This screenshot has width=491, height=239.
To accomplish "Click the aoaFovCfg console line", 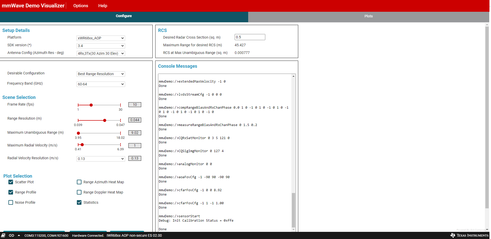I will [194, 177].
